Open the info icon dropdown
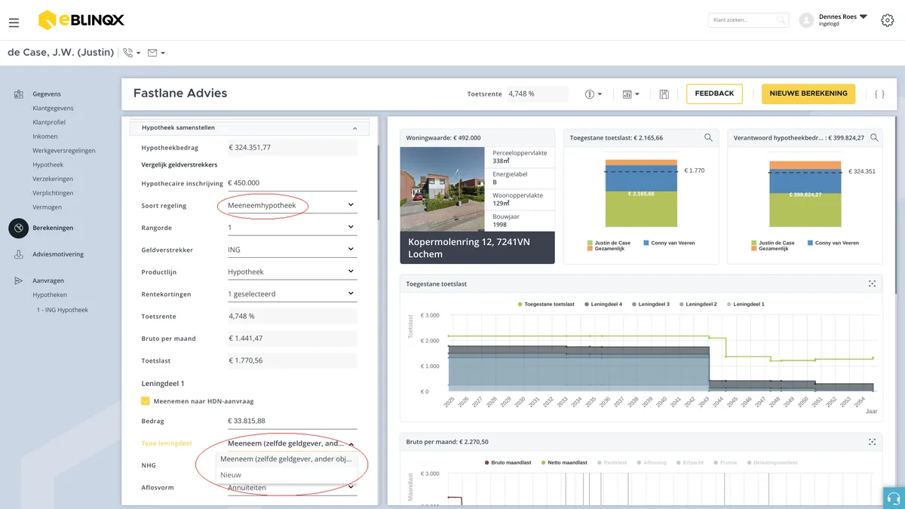This screenshot has height=509, width=905. tap(594, 94)
